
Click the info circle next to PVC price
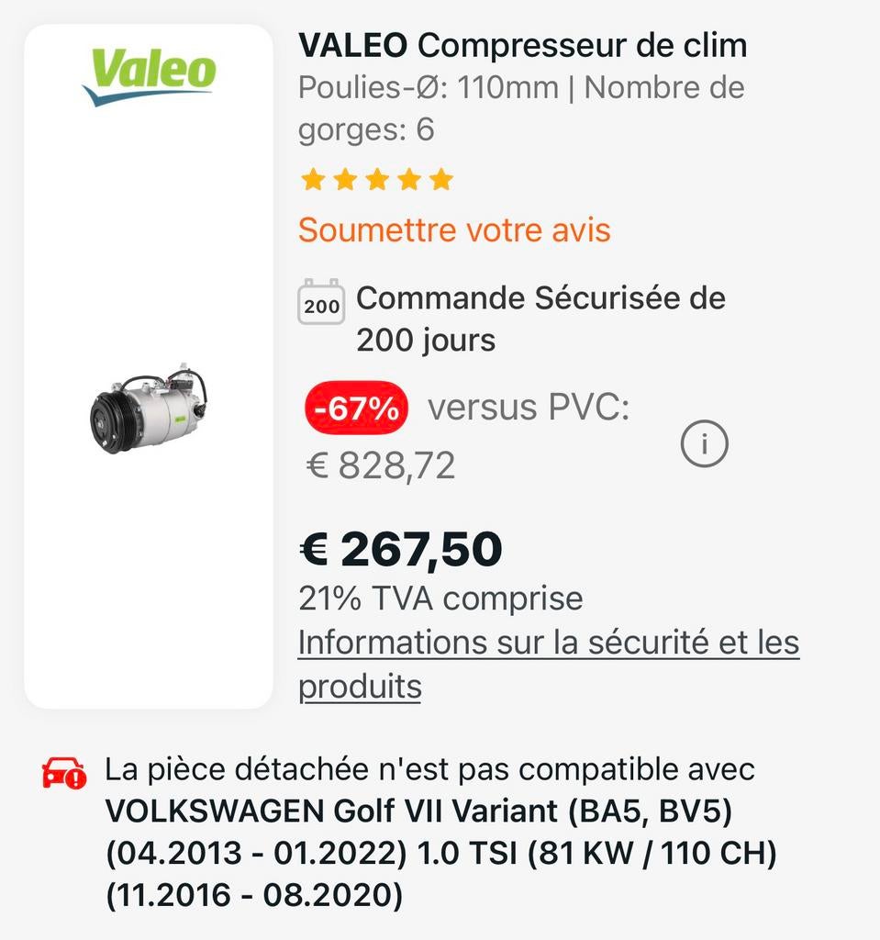click(x=703, y=442)
